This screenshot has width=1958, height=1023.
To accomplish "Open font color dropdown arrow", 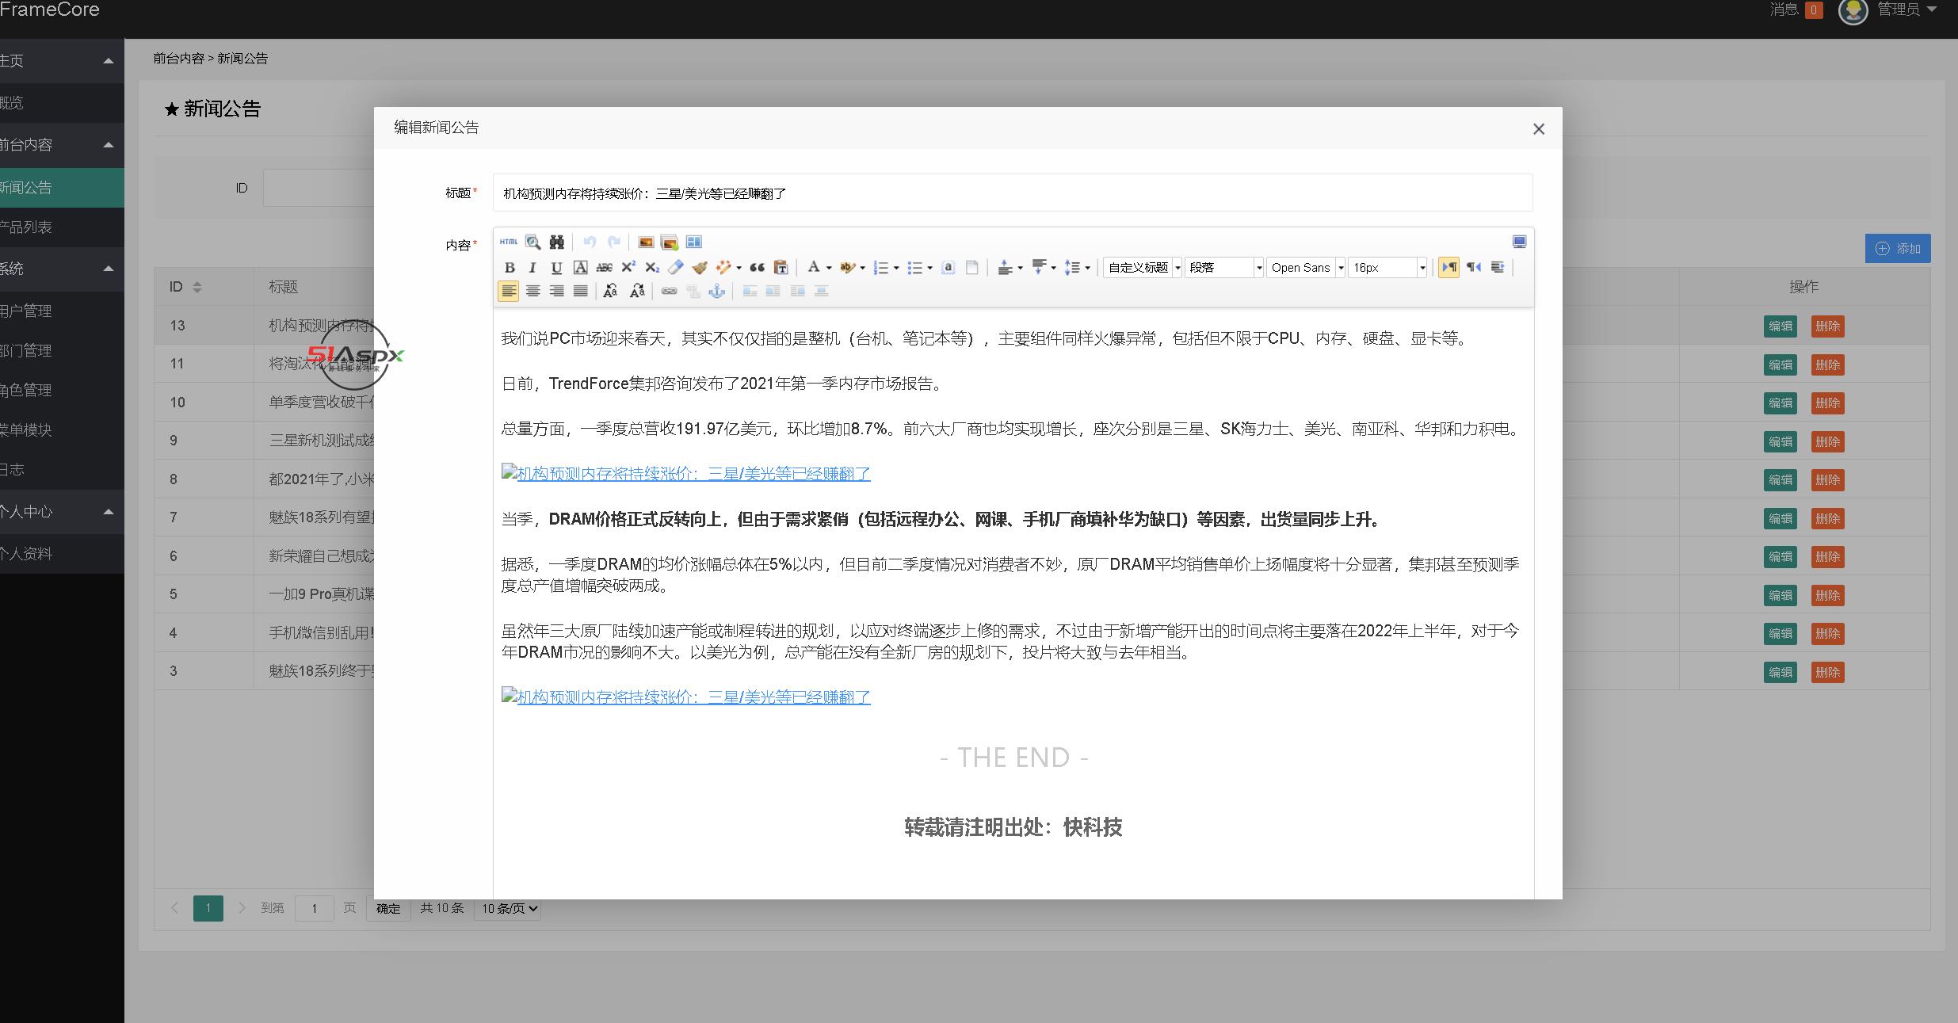I will click(829, 268).
